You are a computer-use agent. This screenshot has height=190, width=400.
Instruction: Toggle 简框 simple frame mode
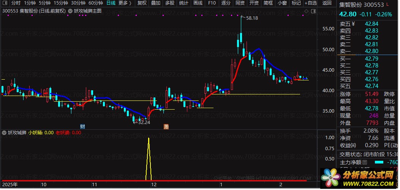(268, 3)
